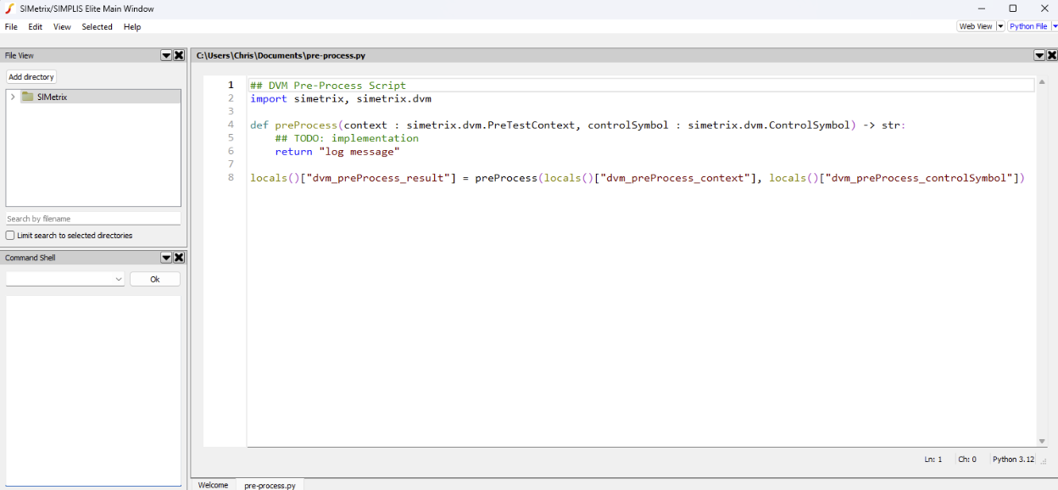Image resolution: width=1058 pixels, height=490 pixels.
Task: Open the Selected menu
Action: 97,26
